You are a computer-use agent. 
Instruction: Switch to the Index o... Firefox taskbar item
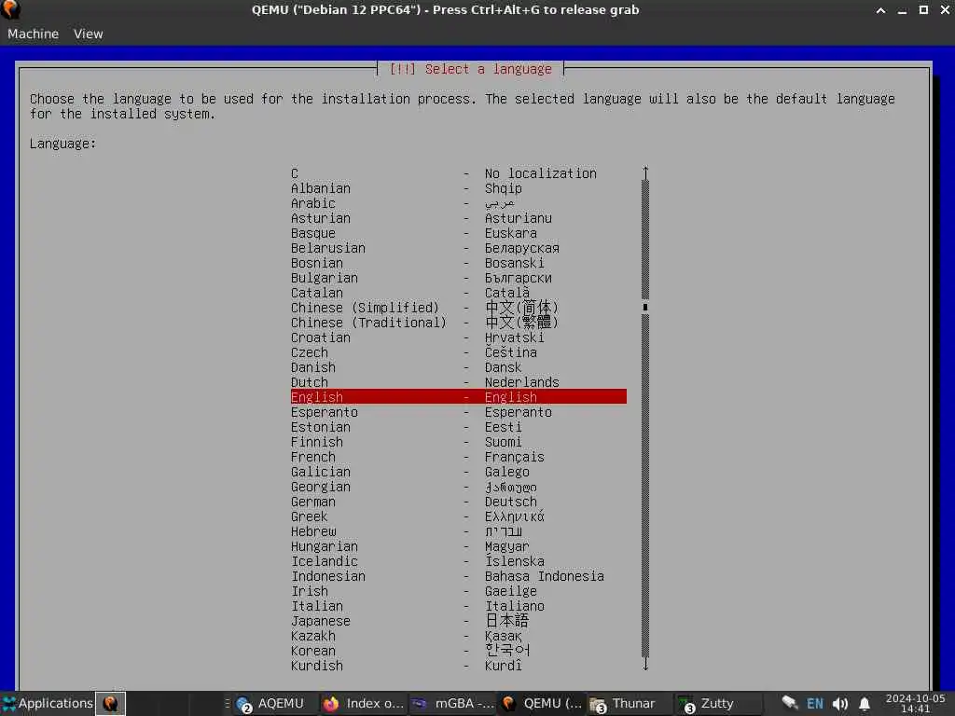click(363, 703)
